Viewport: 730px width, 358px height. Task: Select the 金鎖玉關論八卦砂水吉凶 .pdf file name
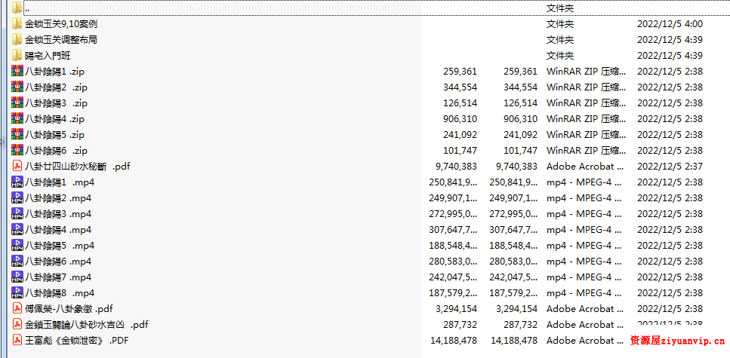click(x=86, y=325)
